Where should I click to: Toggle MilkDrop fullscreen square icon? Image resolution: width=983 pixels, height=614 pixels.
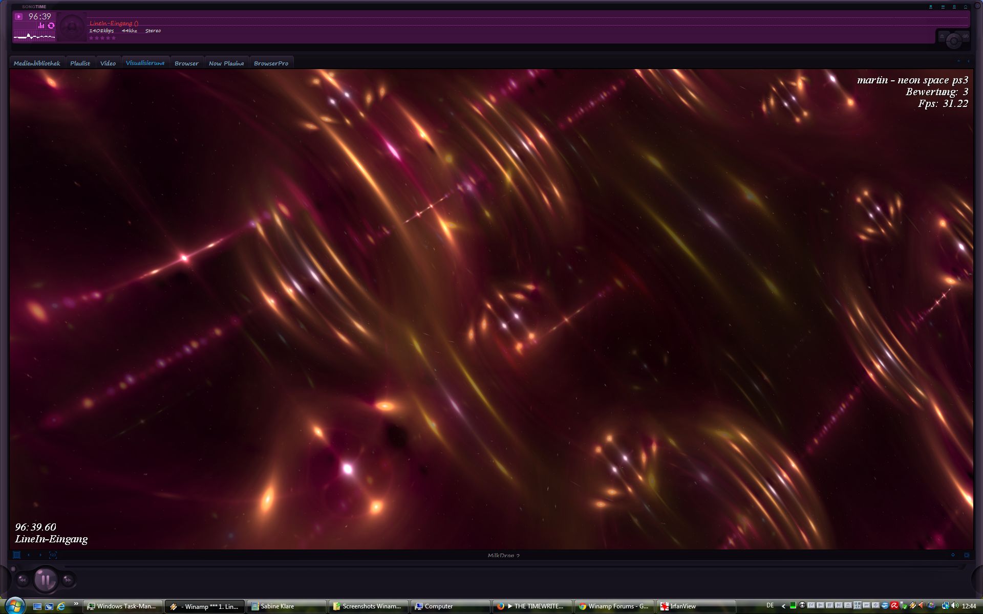(16, 555)
